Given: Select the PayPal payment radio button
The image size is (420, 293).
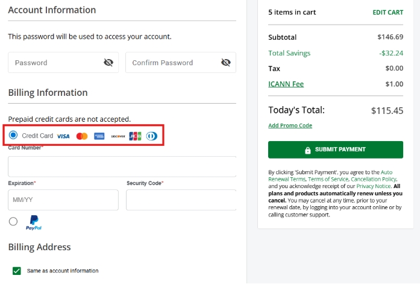Looking at the screenshot, I should (13, 221).
